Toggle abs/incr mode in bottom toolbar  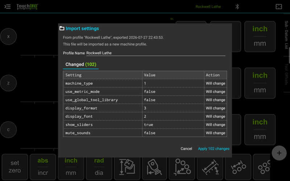coord(43,167)
